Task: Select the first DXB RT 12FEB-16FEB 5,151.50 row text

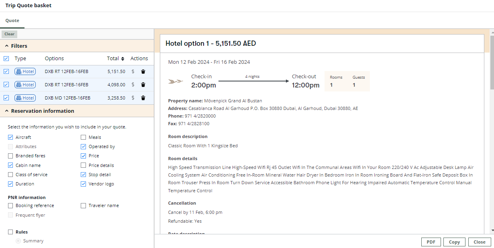Action: pyautogui.click(x=67, y=72)
